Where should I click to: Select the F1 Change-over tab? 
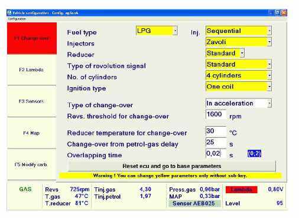point(32,38)
